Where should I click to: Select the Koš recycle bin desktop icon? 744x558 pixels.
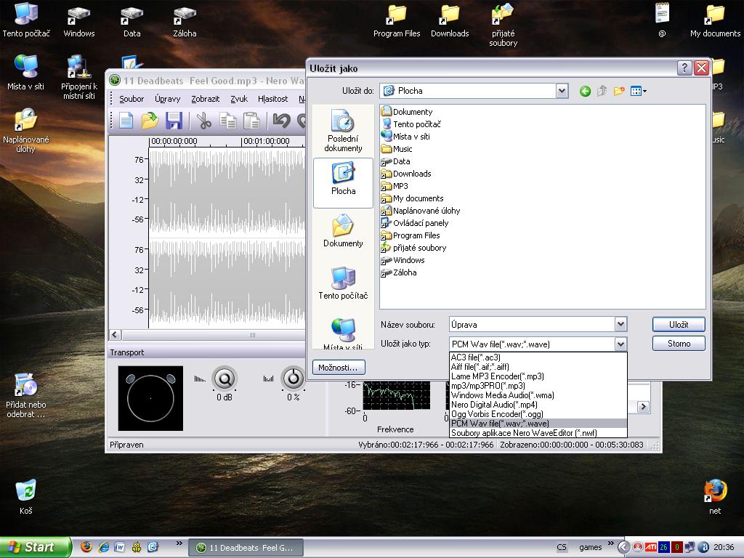tap(26, 497)
